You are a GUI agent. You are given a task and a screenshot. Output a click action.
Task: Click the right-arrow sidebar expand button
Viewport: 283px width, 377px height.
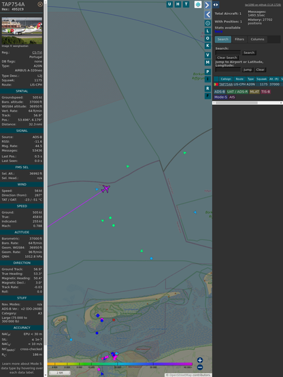coord(207,5)
